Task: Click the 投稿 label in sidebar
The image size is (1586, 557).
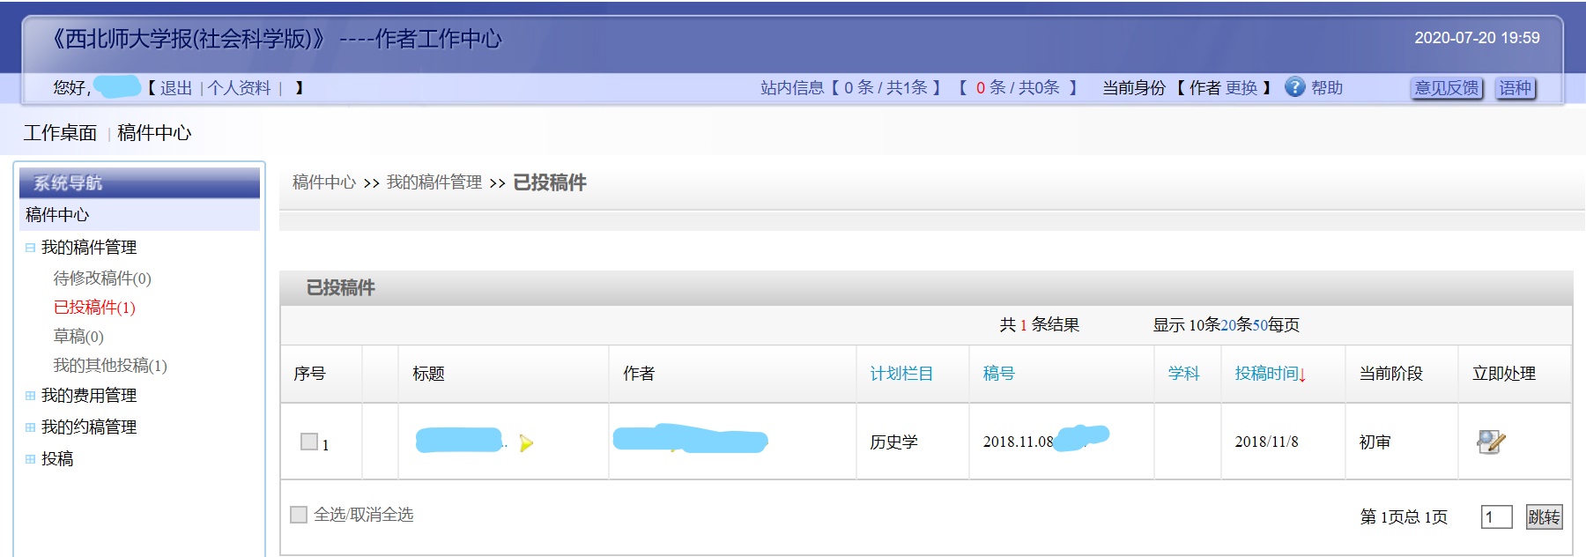Action: (57, 459)
